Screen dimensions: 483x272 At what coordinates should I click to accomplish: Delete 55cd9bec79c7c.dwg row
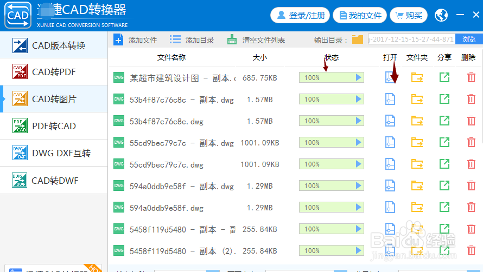(x=471, y=164)
